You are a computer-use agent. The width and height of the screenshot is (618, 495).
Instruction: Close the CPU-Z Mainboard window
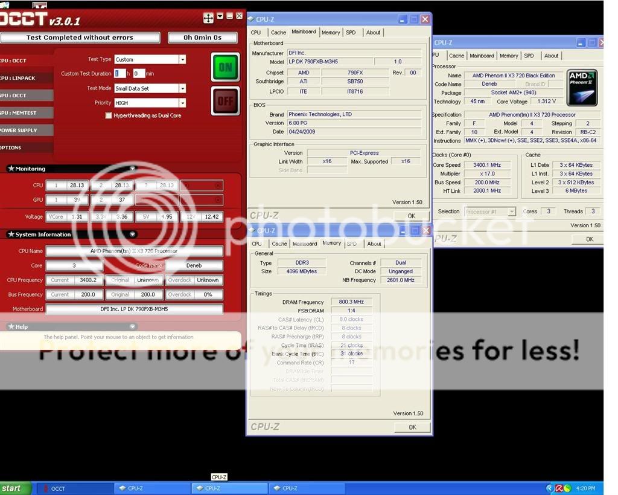425,19
